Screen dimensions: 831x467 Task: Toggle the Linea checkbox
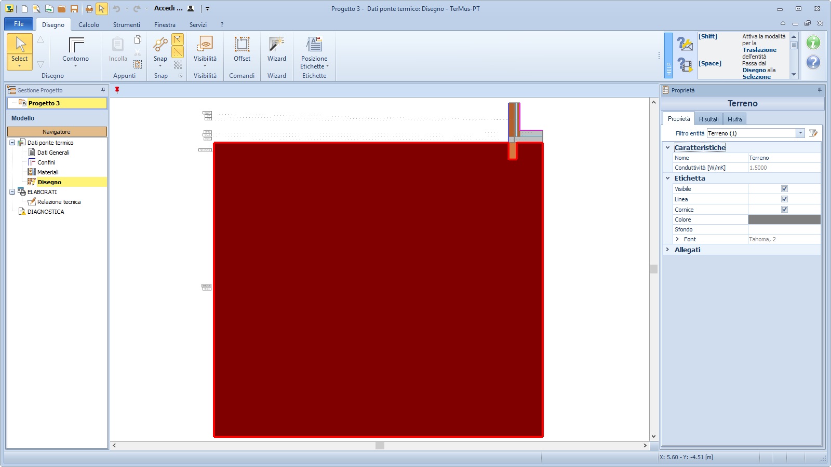point(784,199)
